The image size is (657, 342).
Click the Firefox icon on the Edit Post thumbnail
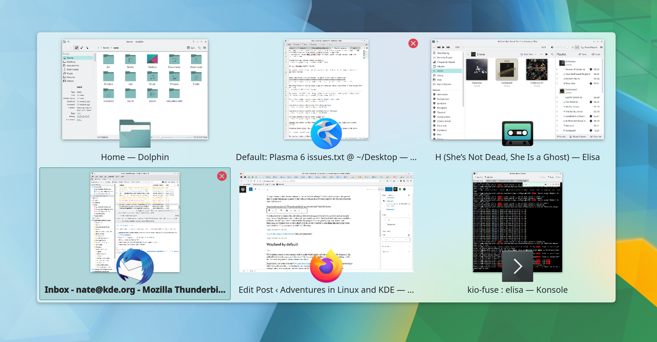point(326,266)
